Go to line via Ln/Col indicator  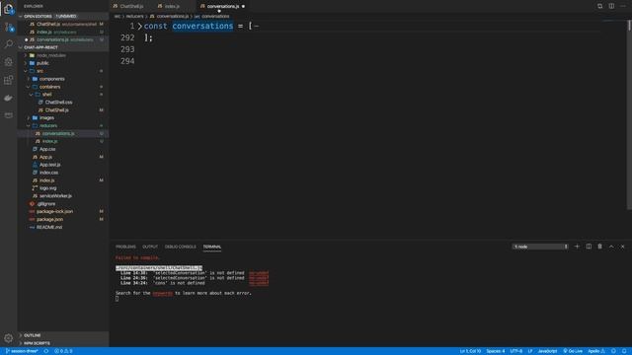tap(470, 351)
